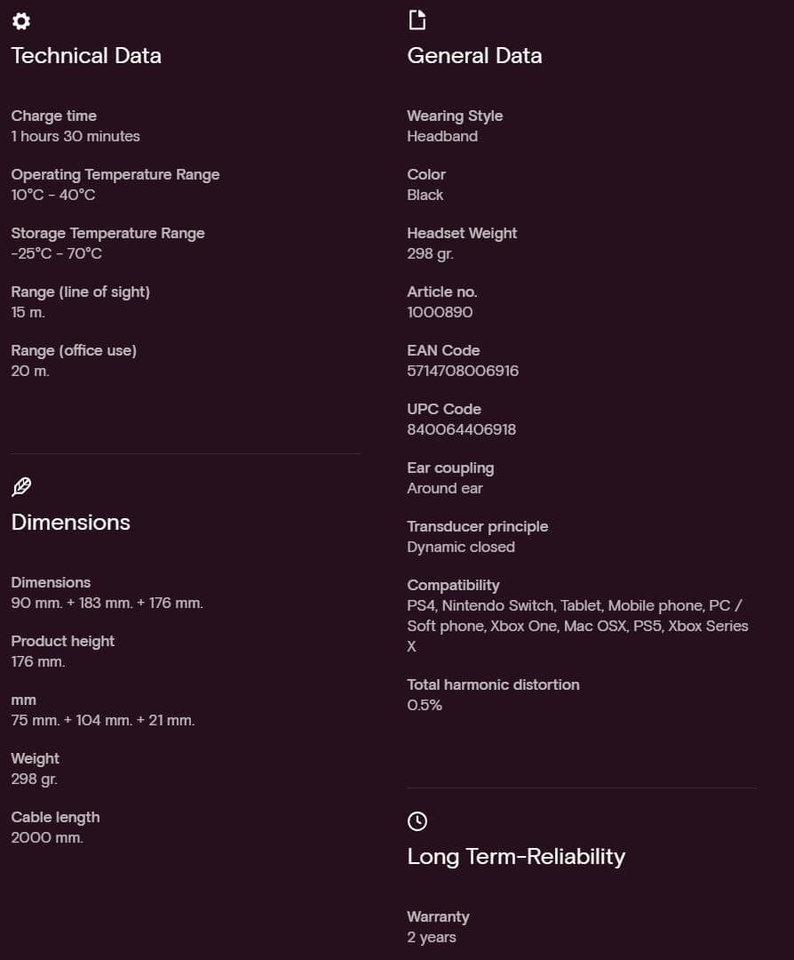
Task: Click the Charge time label
Action: pos(54,116)
